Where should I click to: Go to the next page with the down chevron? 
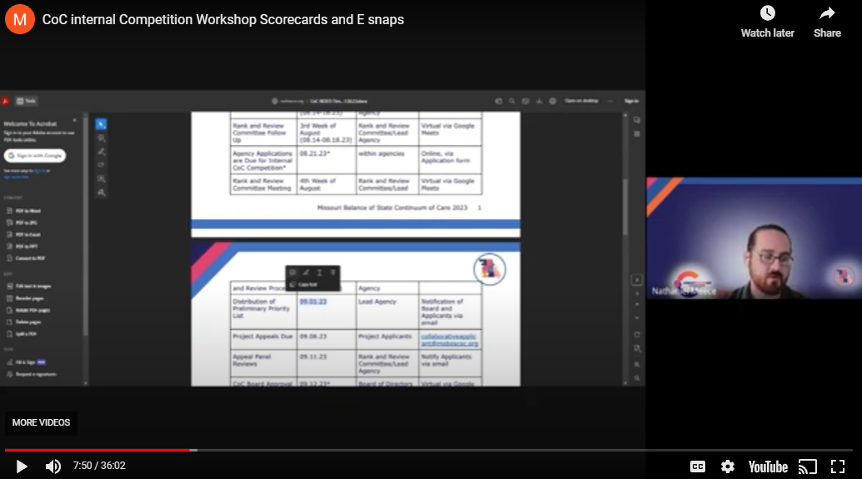coord(637,317)
